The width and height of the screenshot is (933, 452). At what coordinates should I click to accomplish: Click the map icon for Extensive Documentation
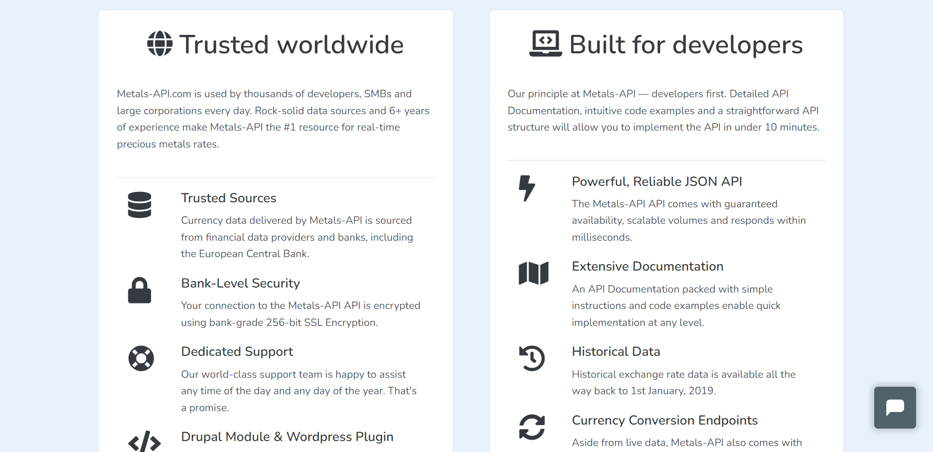[x=533, y=273]
